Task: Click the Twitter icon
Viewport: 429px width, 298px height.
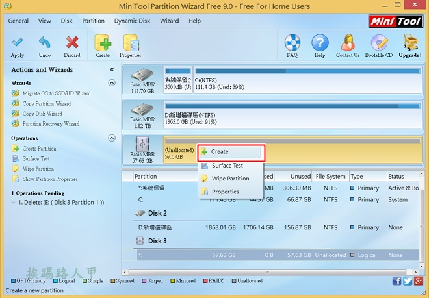Action: point(408,280)
